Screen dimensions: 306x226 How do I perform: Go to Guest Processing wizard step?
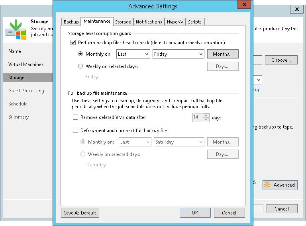(26, 91)
